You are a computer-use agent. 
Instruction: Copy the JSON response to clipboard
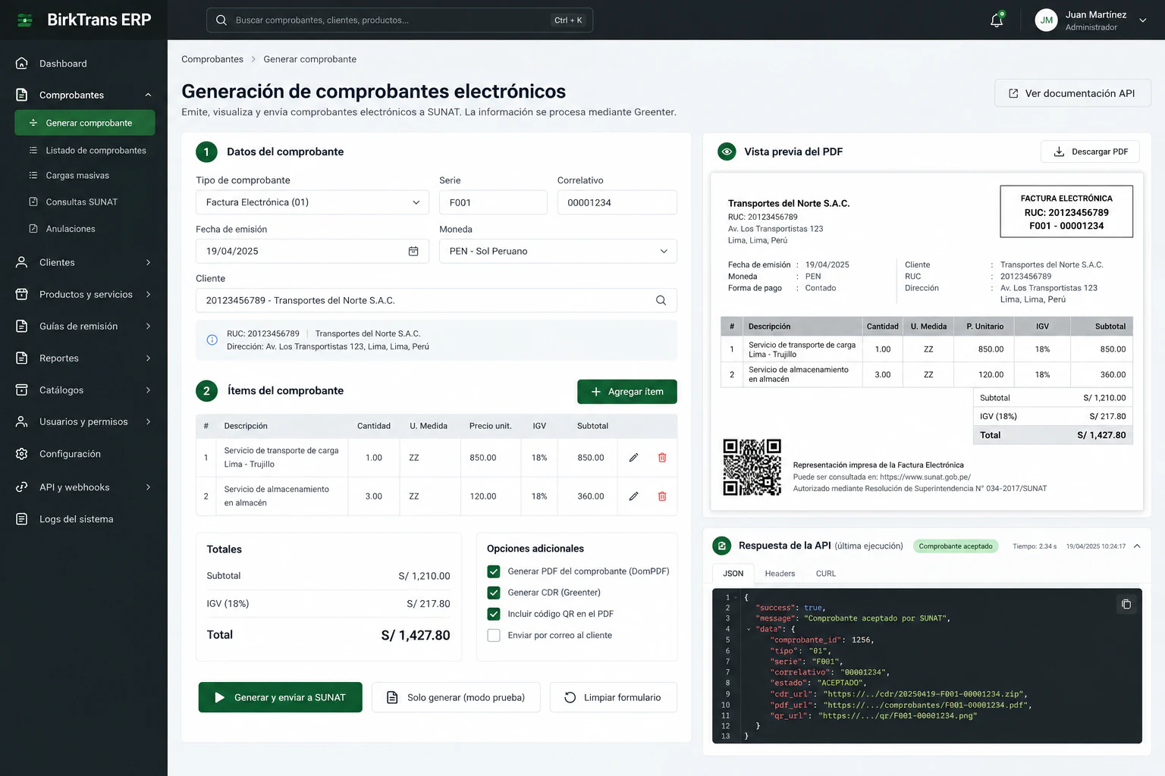coord(1126,604)
